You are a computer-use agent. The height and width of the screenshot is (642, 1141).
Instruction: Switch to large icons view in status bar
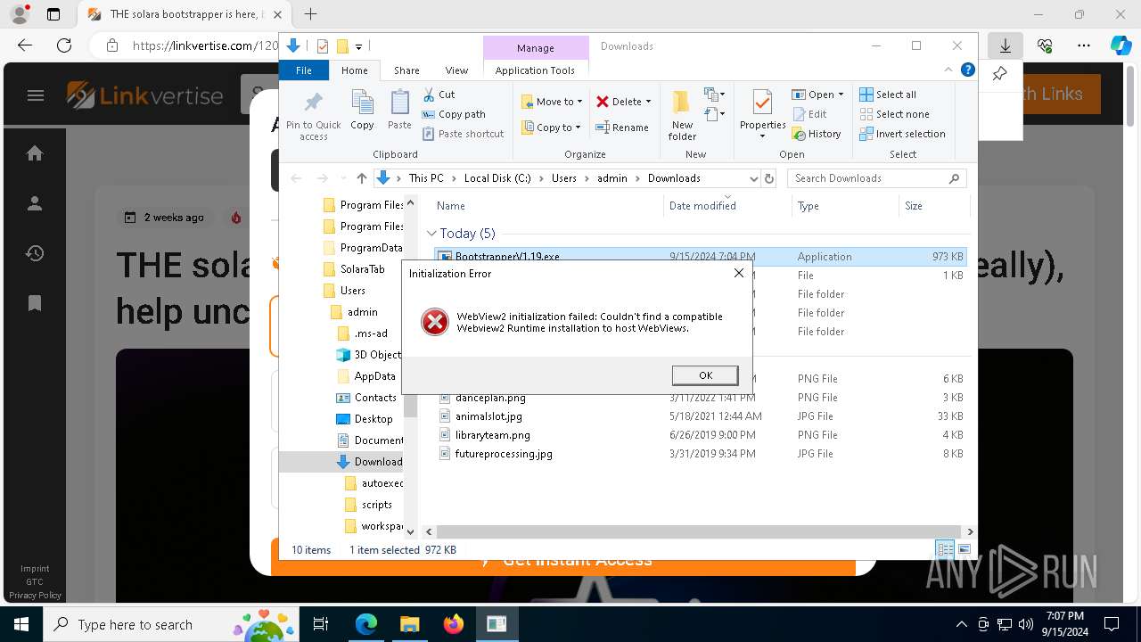964,550
